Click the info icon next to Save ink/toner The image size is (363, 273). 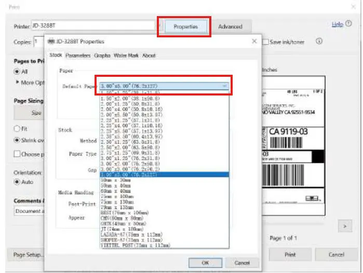pyautogui.click(x=319, y=41)
